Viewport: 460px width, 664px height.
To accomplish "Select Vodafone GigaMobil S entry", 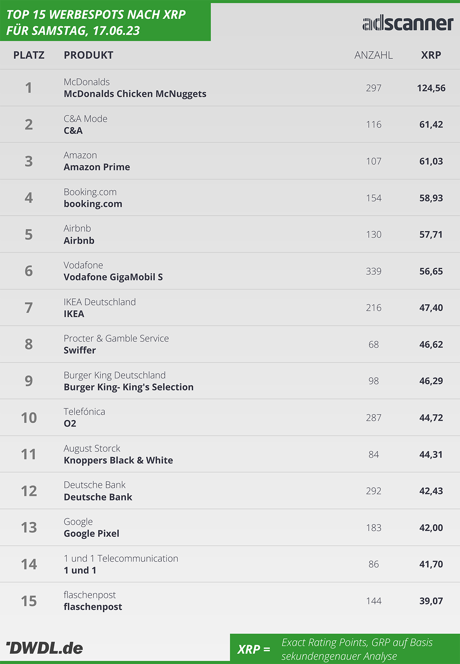I will 113,277.
